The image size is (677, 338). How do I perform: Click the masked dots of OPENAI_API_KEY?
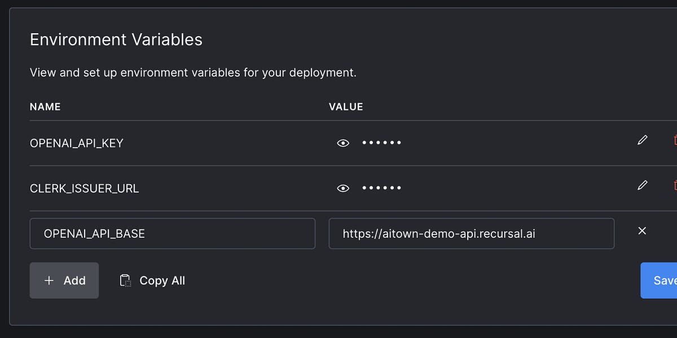tap(381, 143)
